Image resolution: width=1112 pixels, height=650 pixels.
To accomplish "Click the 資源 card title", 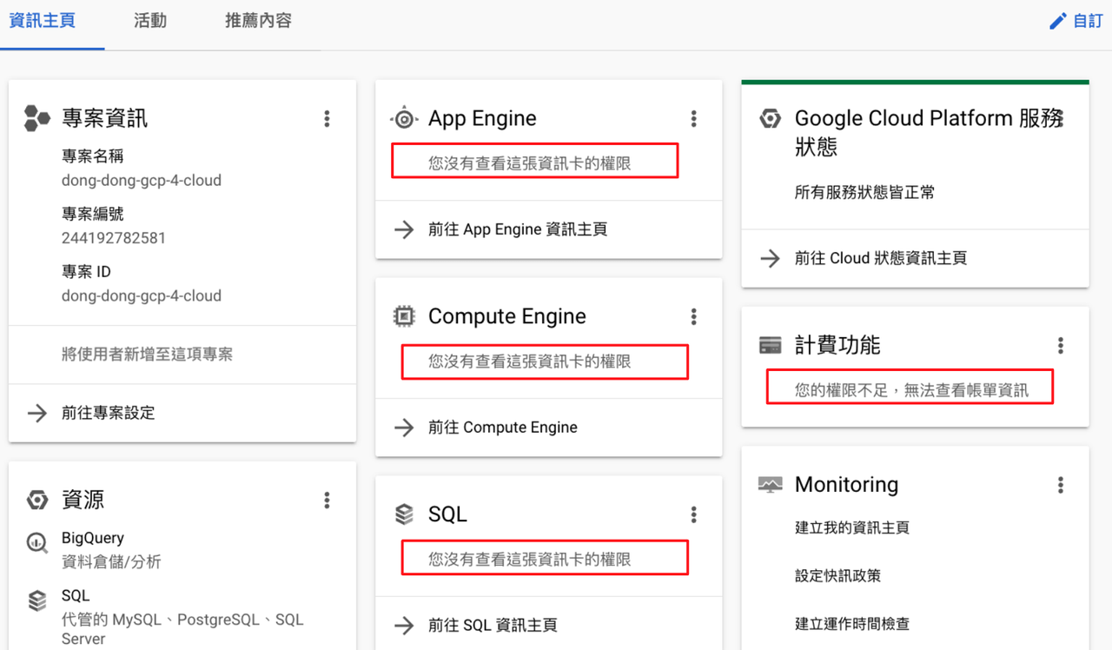I will pyautogui.click(x=83, y=500).
